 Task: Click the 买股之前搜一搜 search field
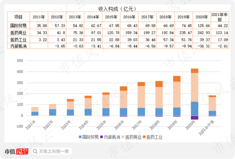coord(51,151)
